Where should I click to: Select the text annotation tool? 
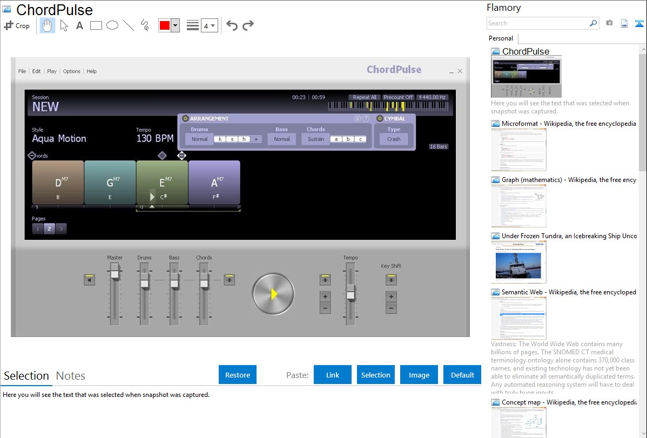[79, 25]
